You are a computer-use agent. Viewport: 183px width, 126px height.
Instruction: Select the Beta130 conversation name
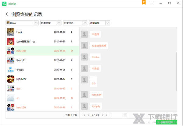coord(21,51)
